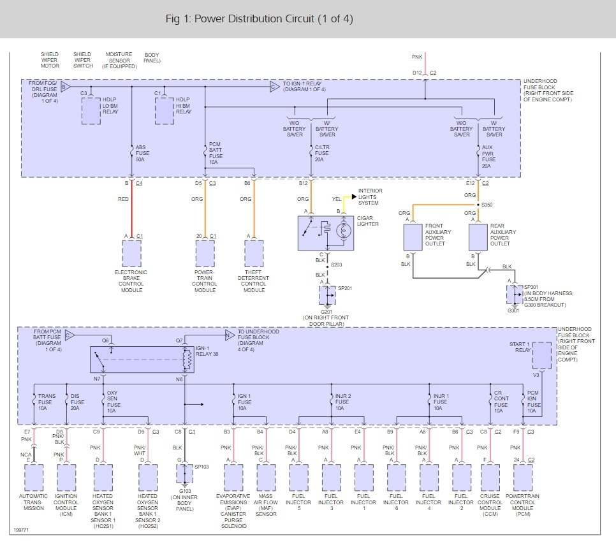Image resolution: width=616 pixels, height=547 pixels.
Task: Click the PCM BATT FUSE 10A label
Action: coord(216,153)
